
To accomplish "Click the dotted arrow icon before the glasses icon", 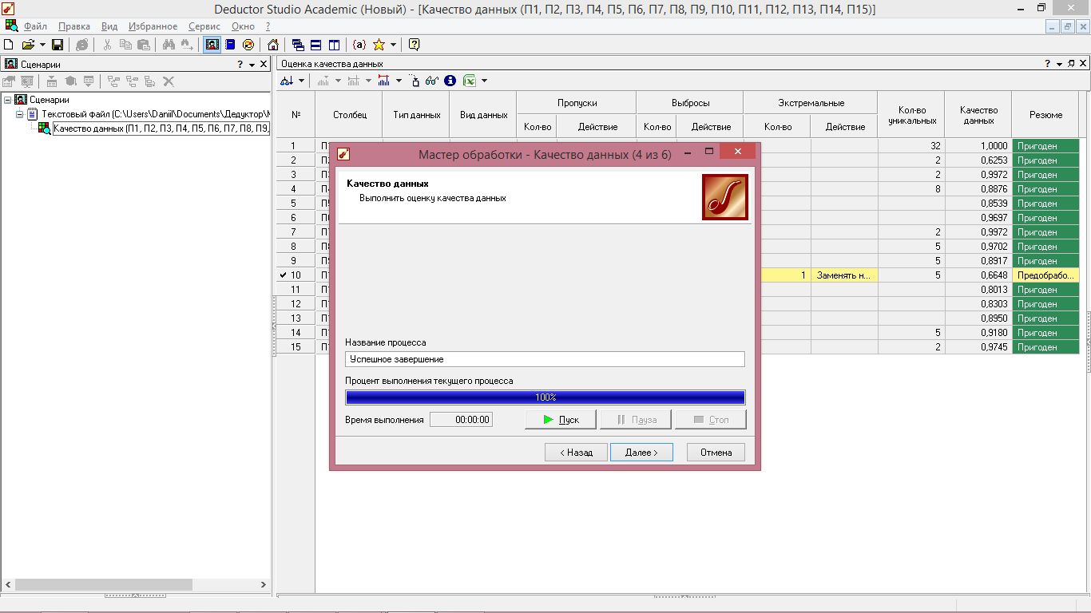I will tap(414, 81).
